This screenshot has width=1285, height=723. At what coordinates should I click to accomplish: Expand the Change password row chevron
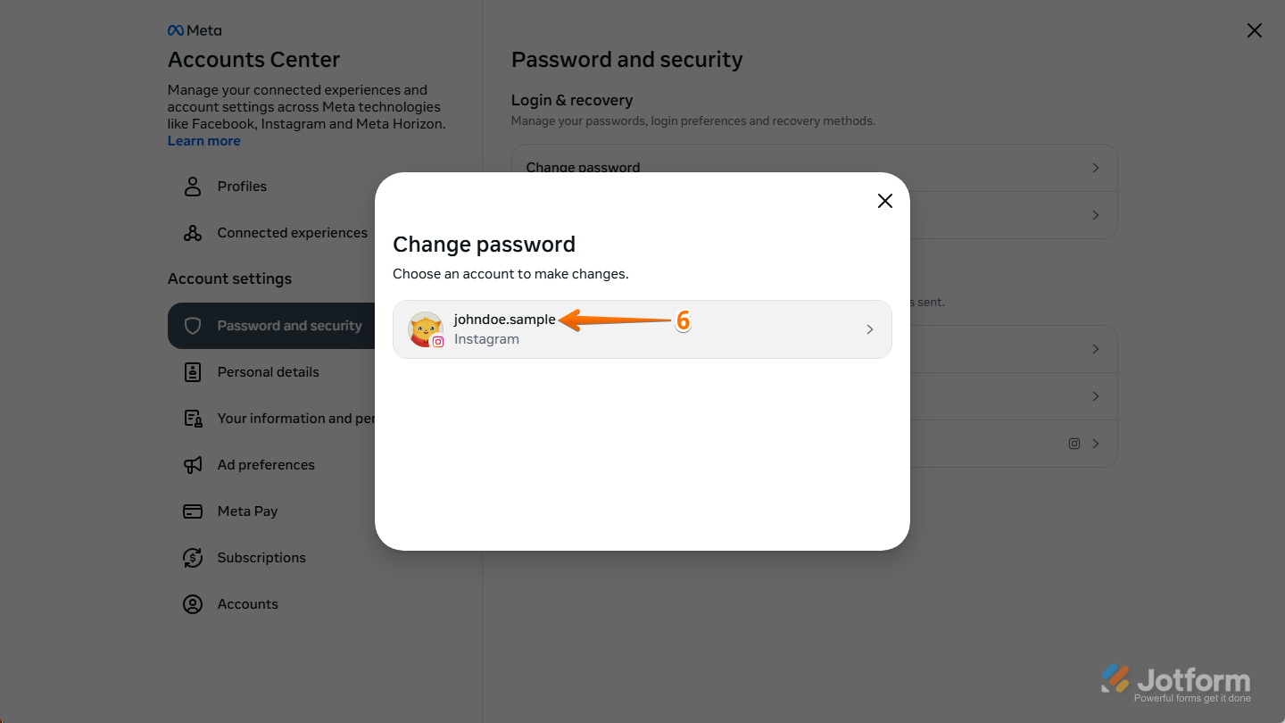click(x=1095, y=167)
